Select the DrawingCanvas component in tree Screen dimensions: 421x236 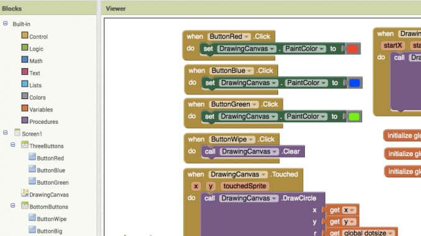point(45,194)
